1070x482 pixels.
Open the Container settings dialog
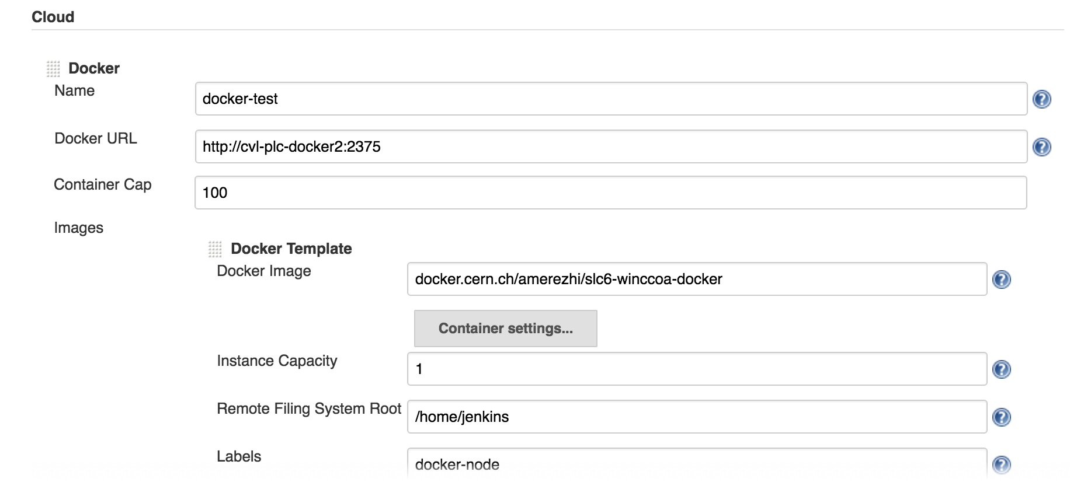click(505, 328)
